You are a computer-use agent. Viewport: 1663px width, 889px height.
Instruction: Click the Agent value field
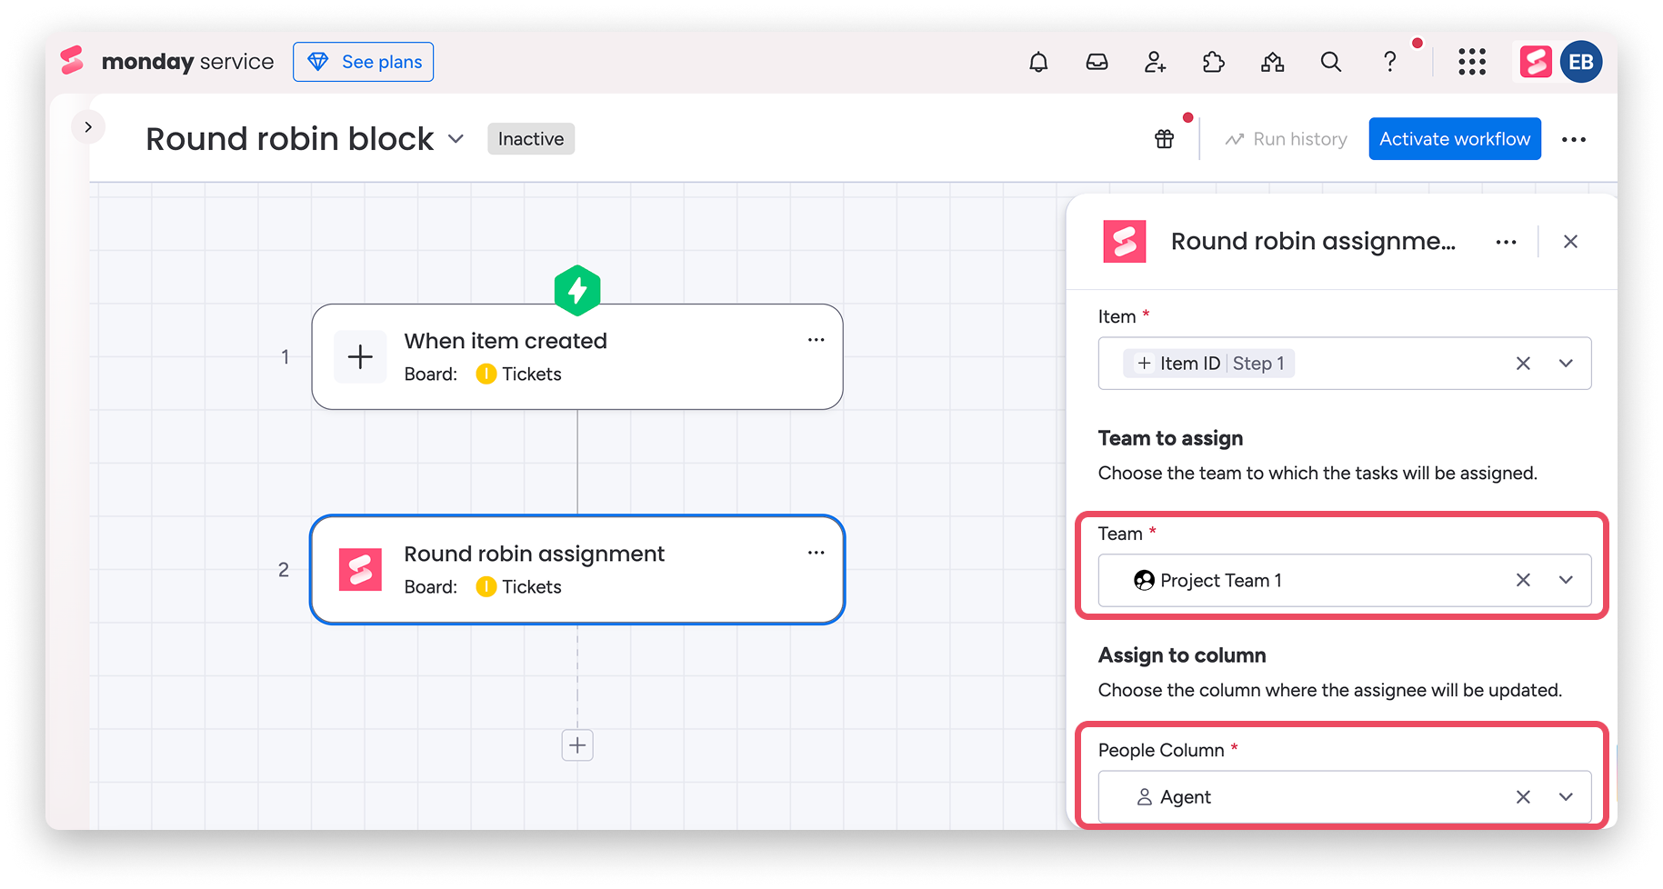(1345, 797)
